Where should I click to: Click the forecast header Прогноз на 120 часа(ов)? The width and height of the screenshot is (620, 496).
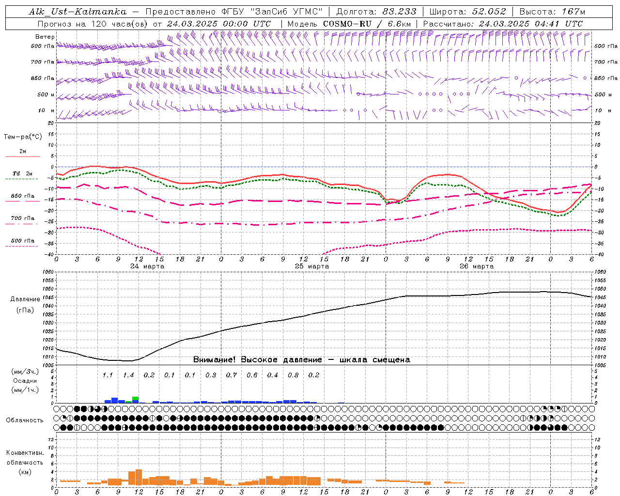[93, 24]
